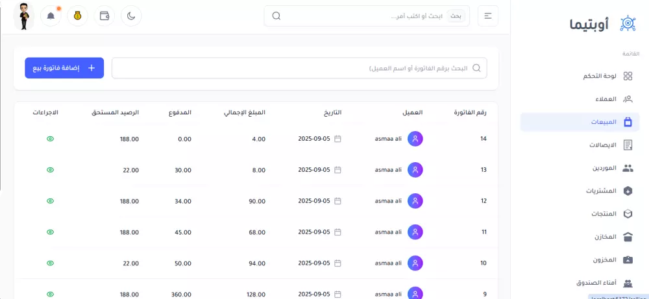Click paid amount 360.00 in invoice 9 row
Viewport: 649px width, 299px height.
180,294
